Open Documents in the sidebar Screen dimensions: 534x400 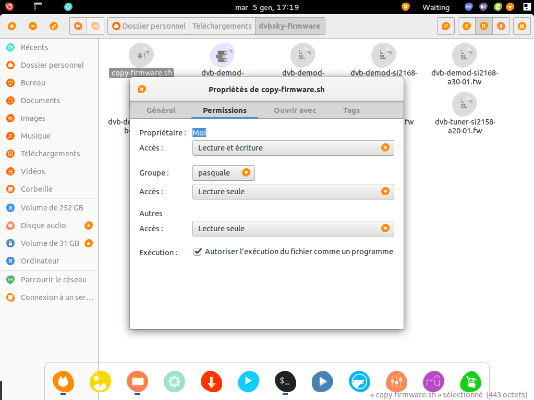pos(50,101)
